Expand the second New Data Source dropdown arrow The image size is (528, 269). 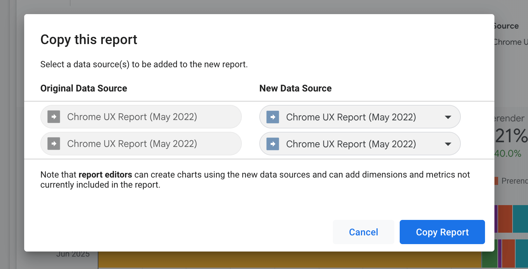pos(448,144)
